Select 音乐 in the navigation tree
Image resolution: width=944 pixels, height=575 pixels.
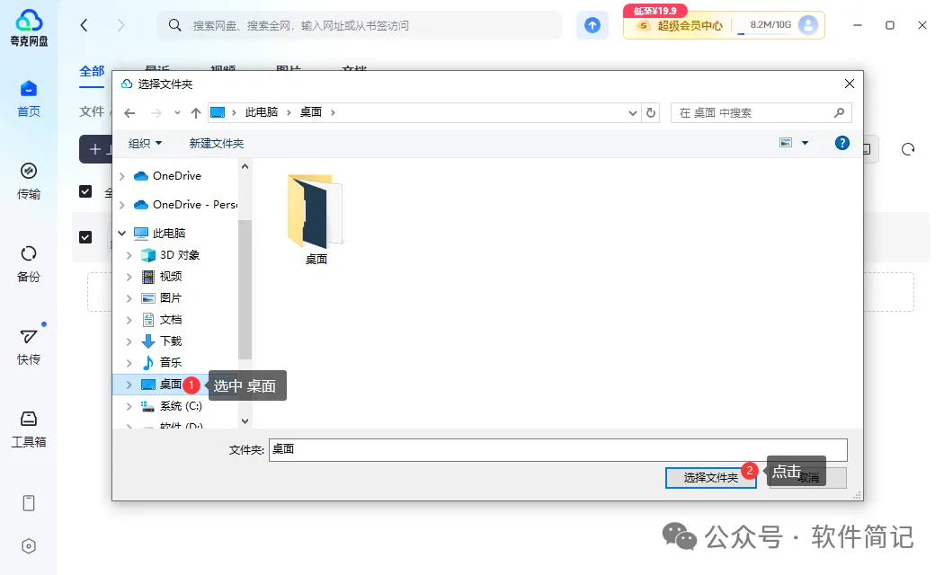tap(171, 363)
